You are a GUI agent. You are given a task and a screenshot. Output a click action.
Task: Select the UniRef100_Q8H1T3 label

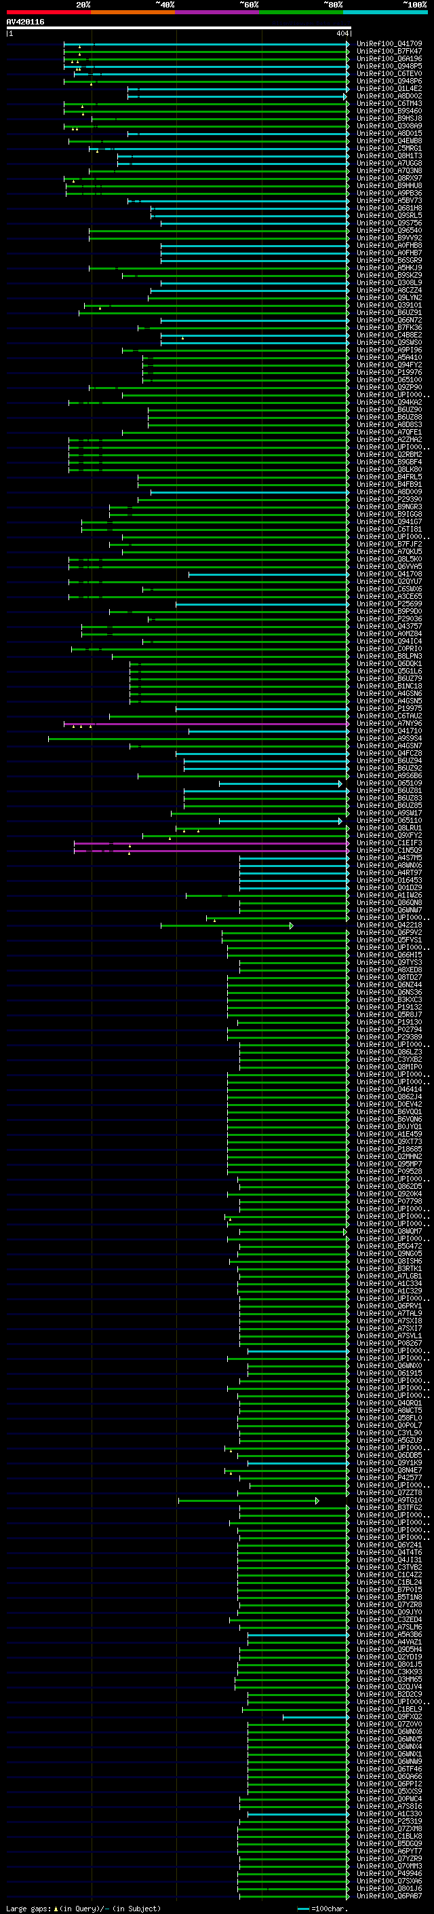(389, 156)
